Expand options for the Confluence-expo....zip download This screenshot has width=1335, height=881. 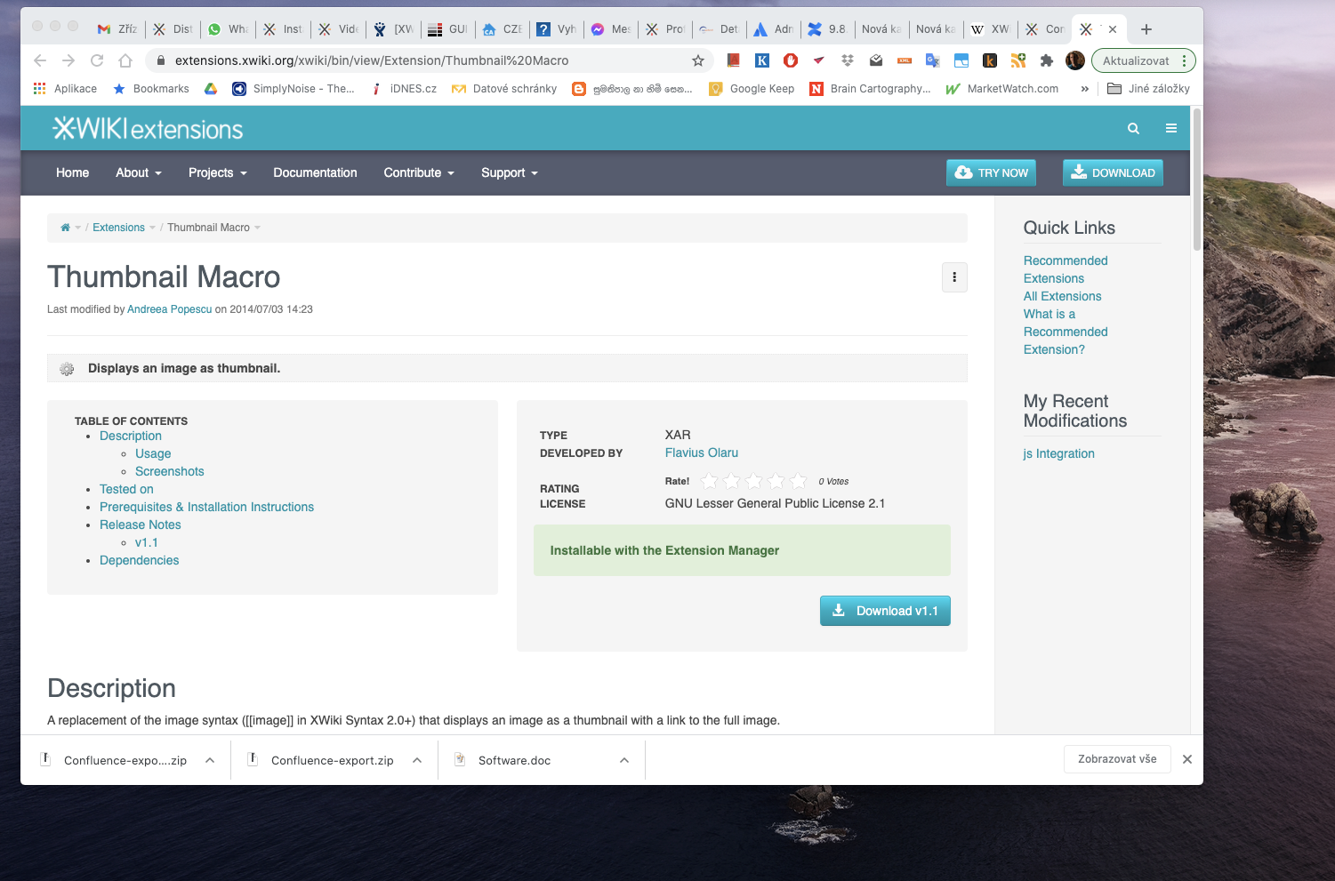(x=210, y=760)
